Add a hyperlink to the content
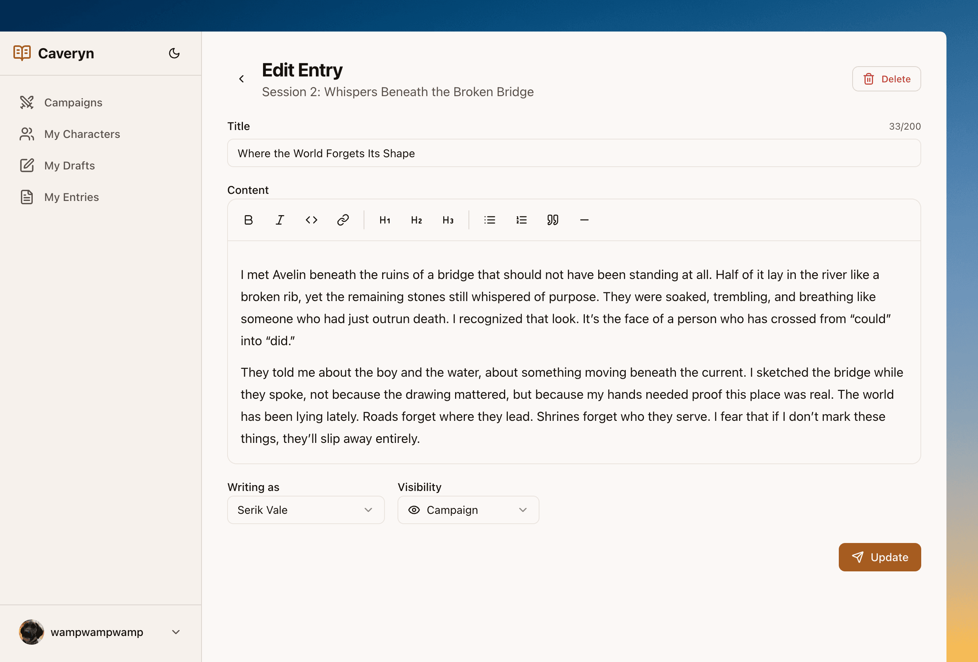 [343, 219]
